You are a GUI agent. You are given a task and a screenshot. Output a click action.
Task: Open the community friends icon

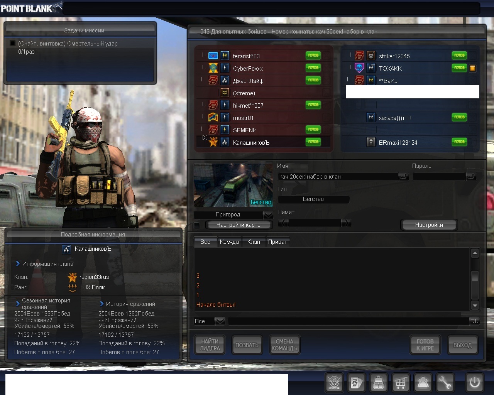coord(423,383)
